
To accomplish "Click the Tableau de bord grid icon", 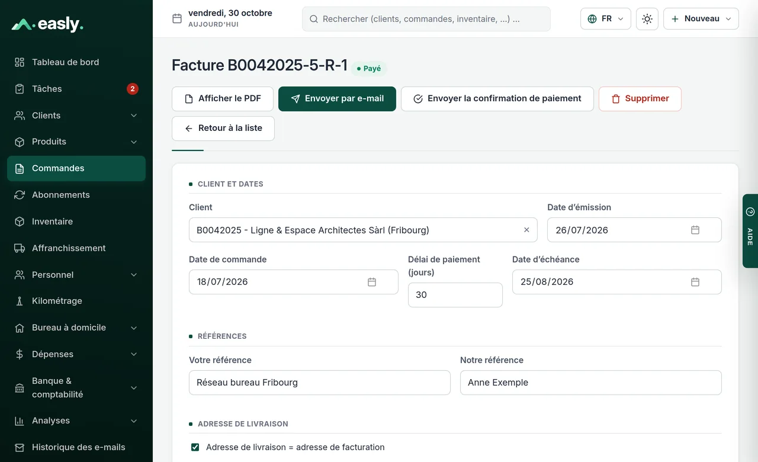I will [20, 62].
